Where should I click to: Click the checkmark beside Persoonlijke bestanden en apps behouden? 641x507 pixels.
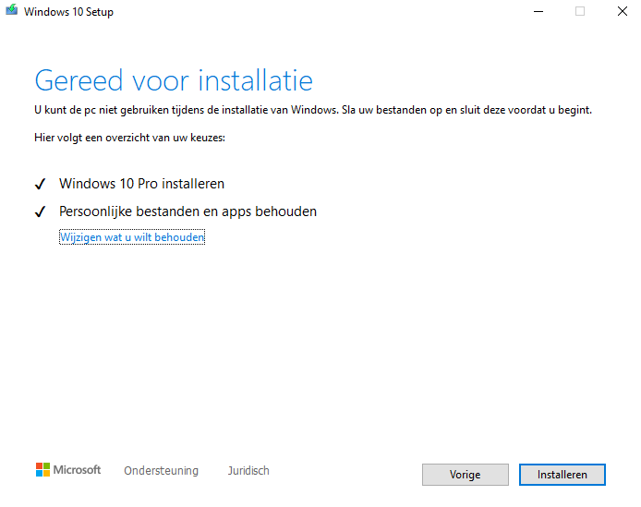point(40,212)
